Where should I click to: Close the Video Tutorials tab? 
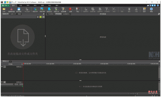70,14
